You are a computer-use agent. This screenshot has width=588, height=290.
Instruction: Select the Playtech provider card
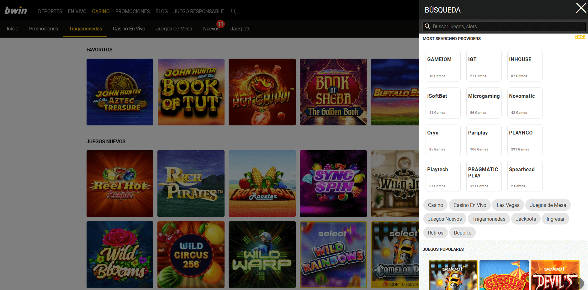point(443,176)
